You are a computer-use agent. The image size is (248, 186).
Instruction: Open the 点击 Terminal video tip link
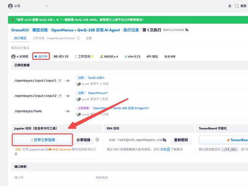[60, 149]
